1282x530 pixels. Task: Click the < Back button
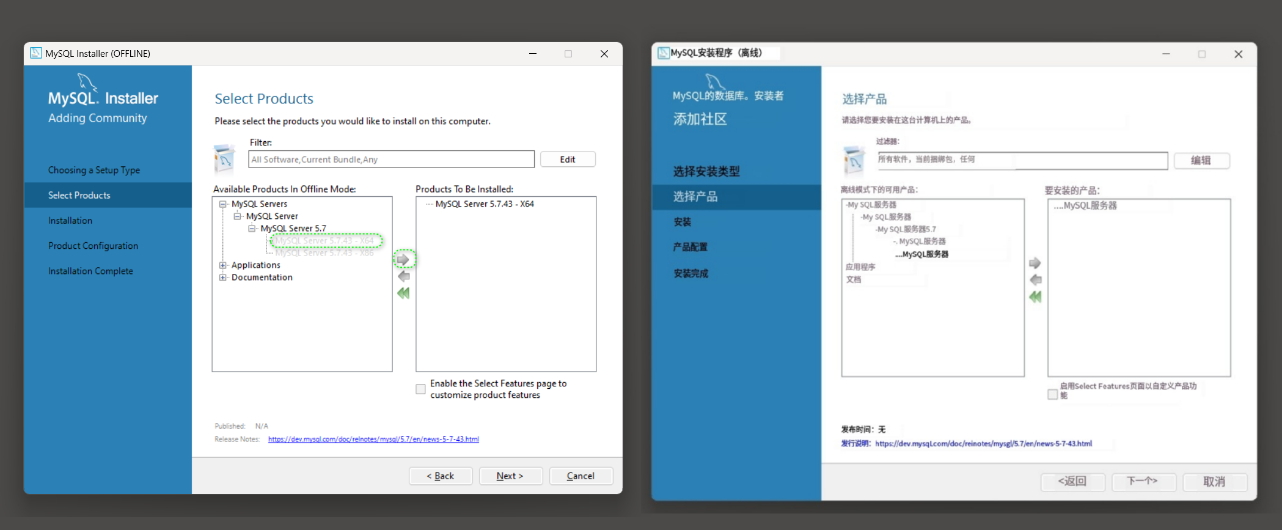(441, 476)
